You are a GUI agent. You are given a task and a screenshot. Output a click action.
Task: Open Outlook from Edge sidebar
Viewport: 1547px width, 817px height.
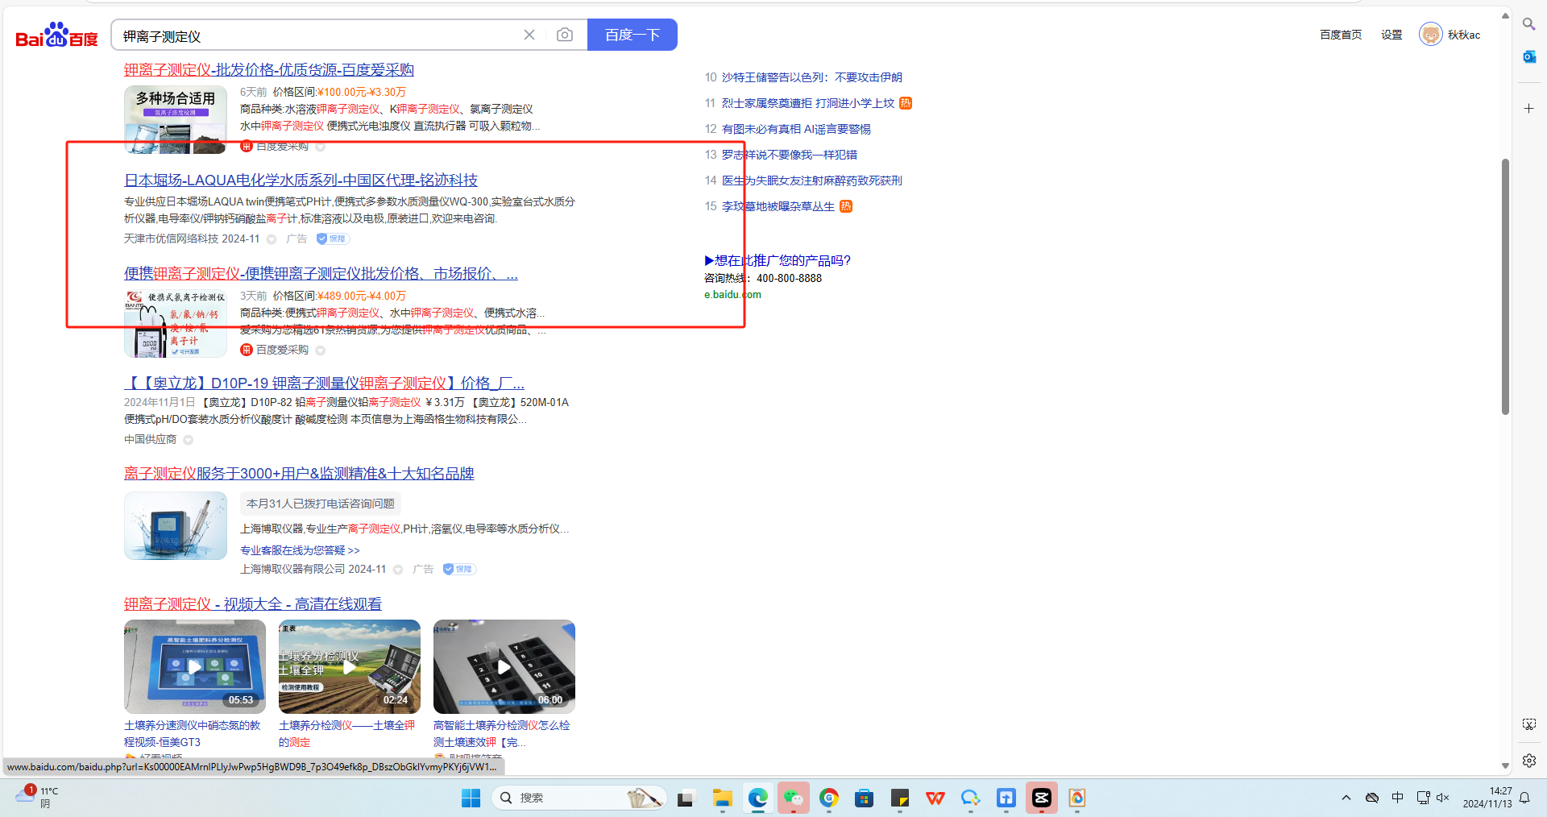pyautogui.click(x=1528, y=56)
